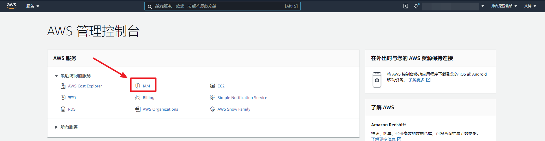Open the 服务 dropdown menu
Image resolution: width=545 pixels, height=141 pixels.
[33, 6]
